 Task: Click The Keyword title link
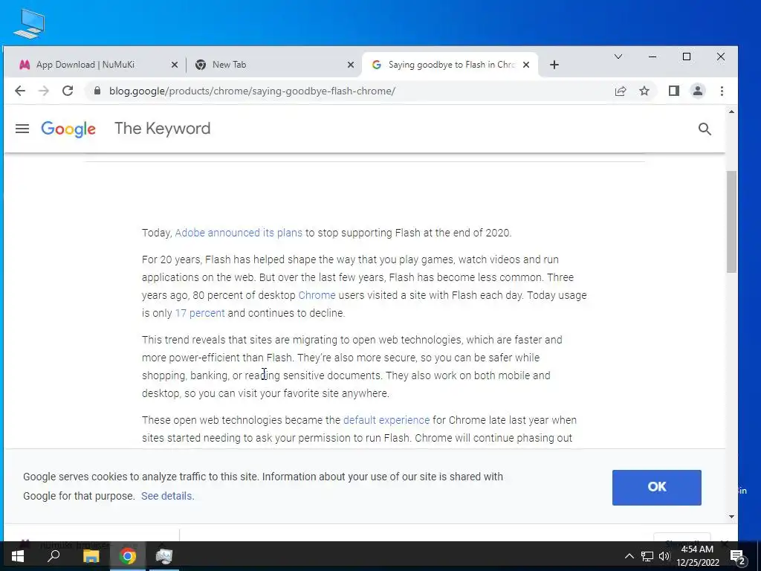click(162, 128)
